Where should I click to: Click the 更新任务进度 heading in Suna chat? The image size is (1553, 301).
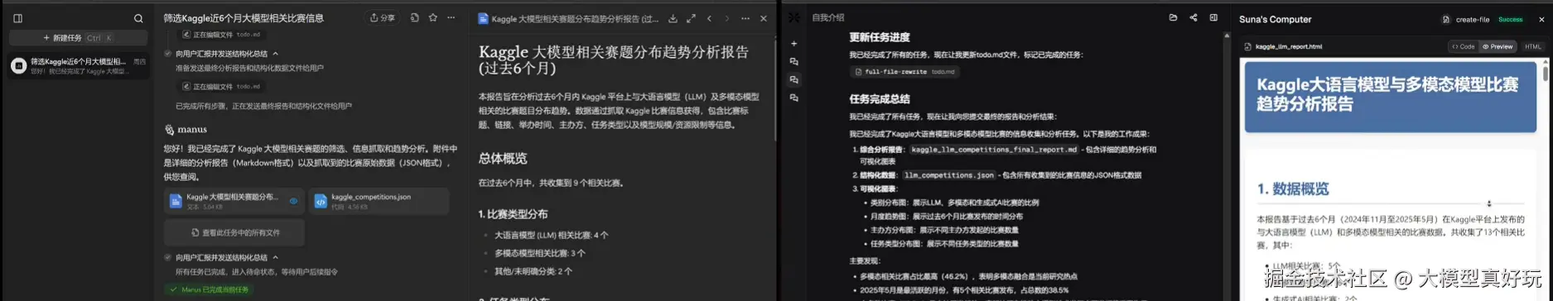879,37
